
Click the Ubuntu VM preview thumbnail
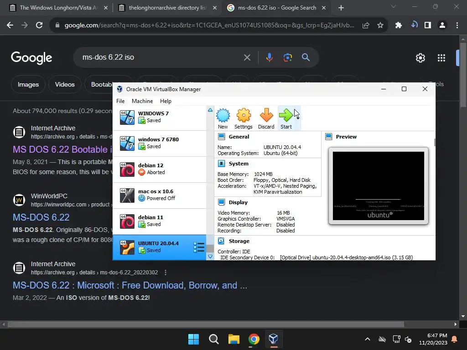pyautogui.click(x=378, y=186)
